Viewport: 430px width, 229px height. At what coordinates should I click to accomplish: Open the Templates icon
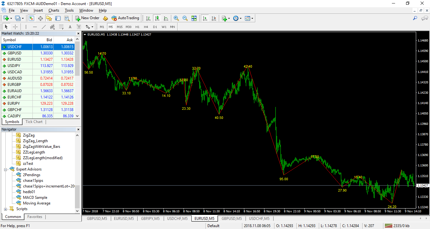[247, 18]
